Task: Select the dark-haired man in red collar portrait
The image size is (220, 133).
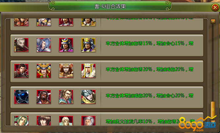Action: (x=21, y=71)
